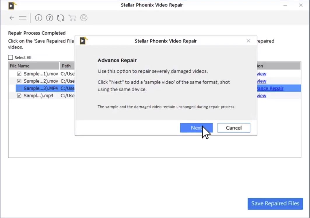Toggle the Sampl...).mp4 file checkbox
The height and width of the screenshot is (218, 310).
[x=19, y=96]
